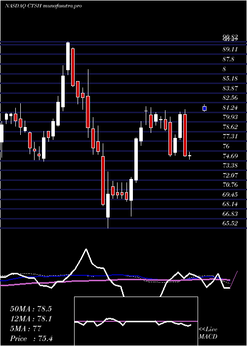Click the NASDAQ CTSH chart title

(43, 6)
